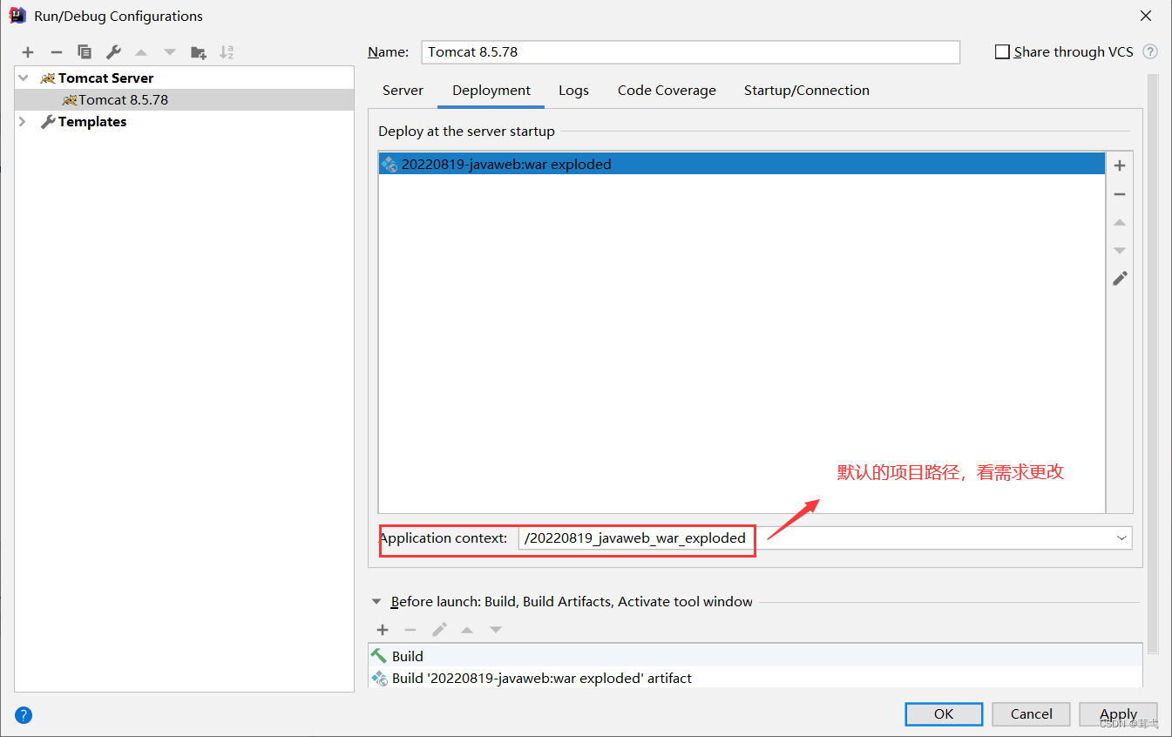Remove deployment artifact with minus icon

coord(1120,194)
